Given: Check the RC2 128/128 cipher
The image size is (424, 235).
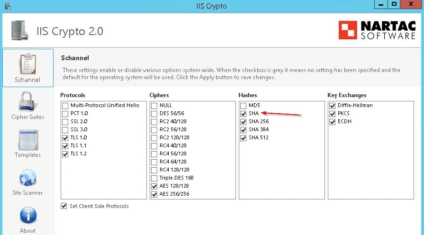Looking at the screenshot, I should [x=154, y=138].
